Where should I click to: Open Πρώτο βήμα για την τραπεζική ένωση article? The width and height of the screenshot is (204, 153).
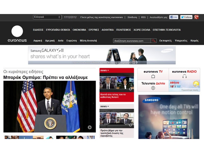(x=112, y=133)
